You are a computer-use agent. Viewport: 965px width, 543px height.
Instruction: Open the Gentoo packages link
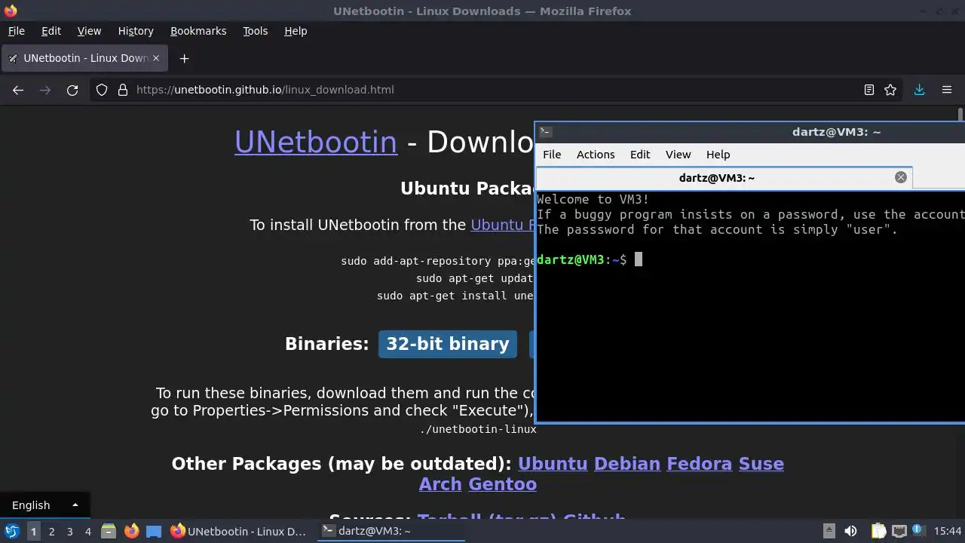503,484
